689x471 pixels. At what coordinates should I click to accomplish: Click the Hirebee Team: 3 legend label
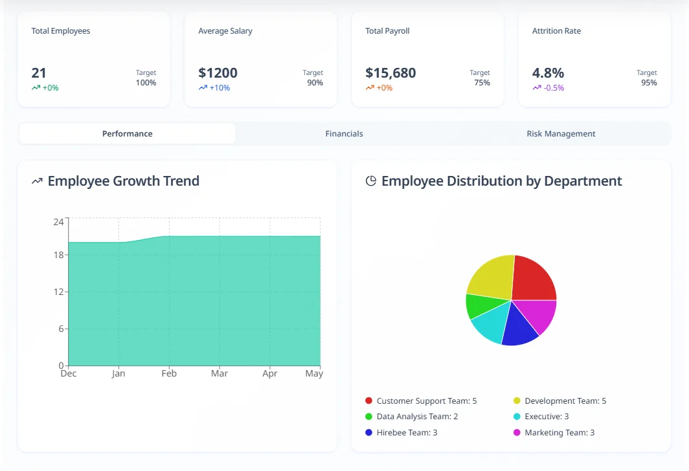click(x=407, y=433)
